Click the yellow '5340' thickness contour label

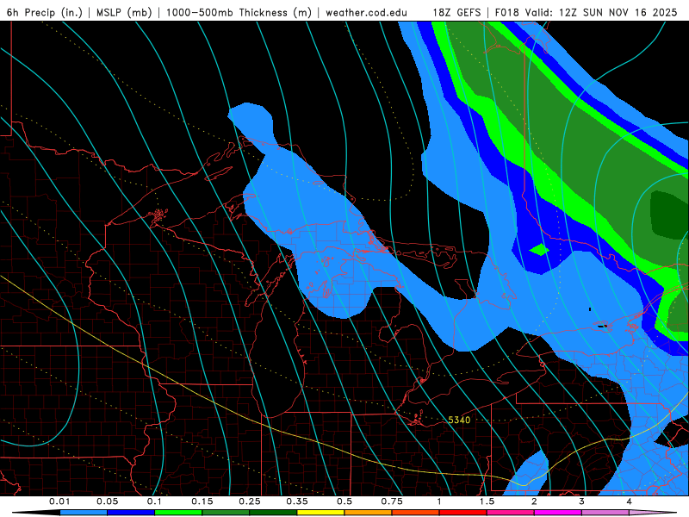[x=459, y=420]
